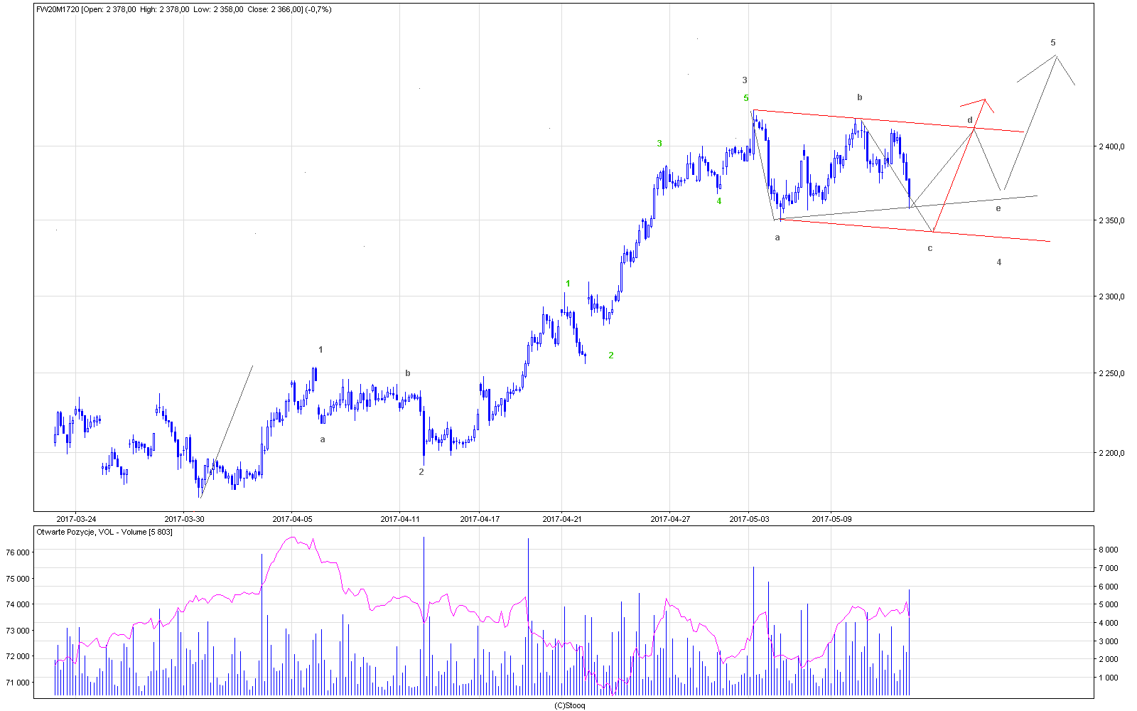Click the green wave label 3
This screenshot has width=1137, height=711.
click(659, 144)
